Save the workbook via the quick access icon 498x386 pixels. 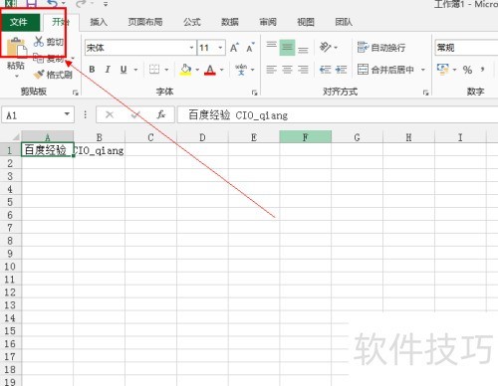(x=32, y=4)
